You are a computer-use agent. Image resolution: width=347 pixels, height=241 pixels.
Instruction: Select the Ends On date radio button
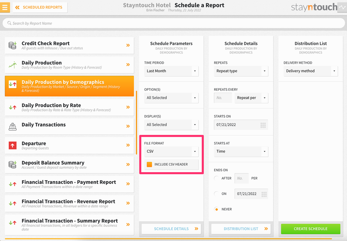[x=216, y=194]
